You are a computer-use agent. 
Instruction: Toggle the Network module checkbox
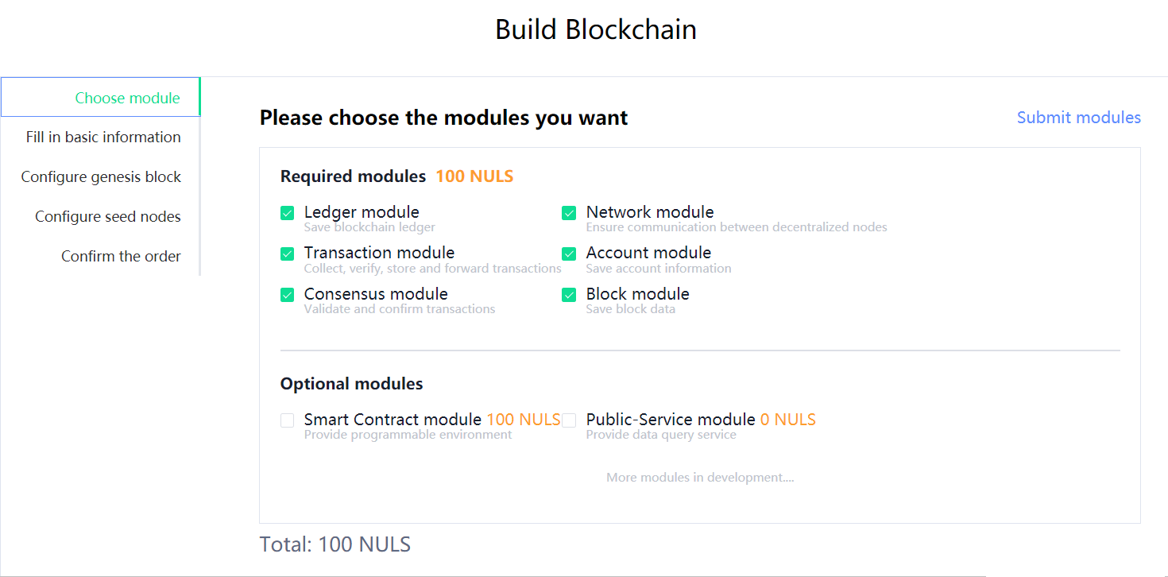569,213
